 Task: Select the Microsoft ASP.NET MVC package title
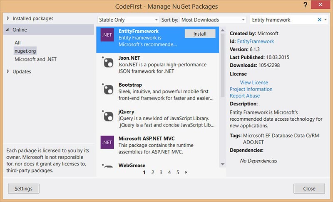[147, 139]
